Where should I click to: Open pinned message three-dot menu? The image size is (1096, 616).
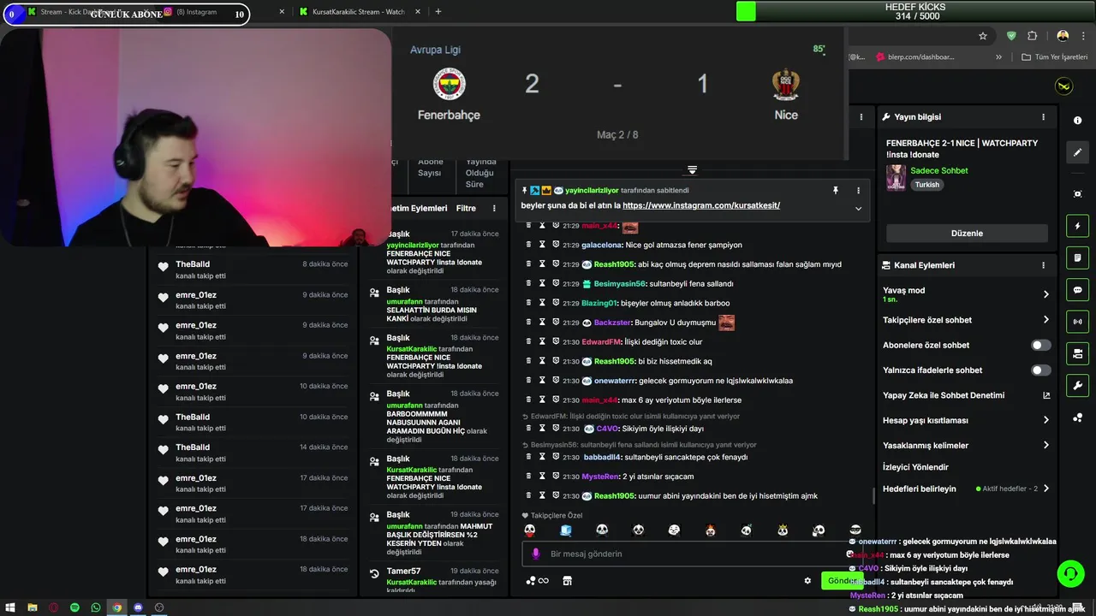pos(858,190)
